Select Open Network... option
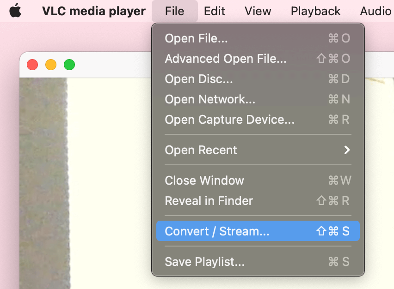 [210, 99]
